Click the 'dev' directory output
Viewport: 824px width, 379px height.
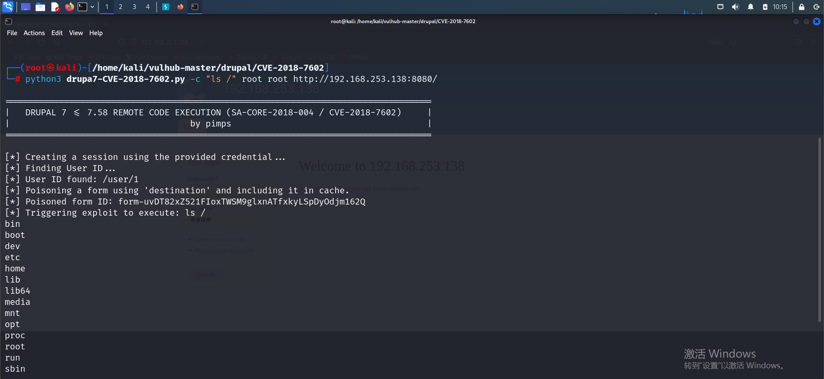(12, 246)
